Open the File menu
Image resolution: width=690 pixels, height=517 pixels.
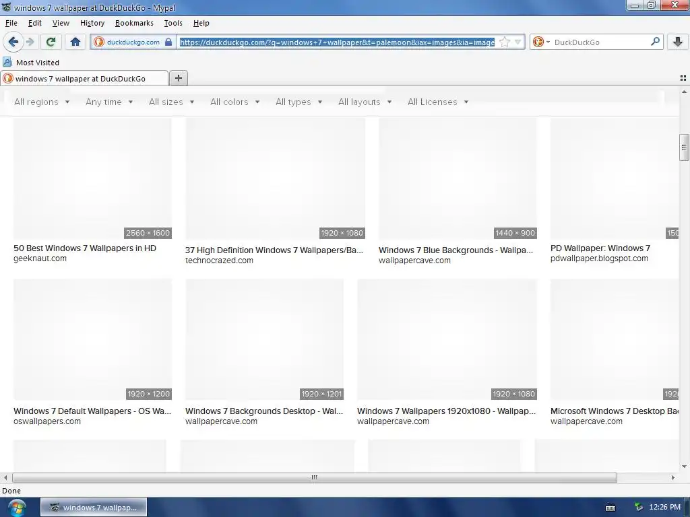pos(11,23)
